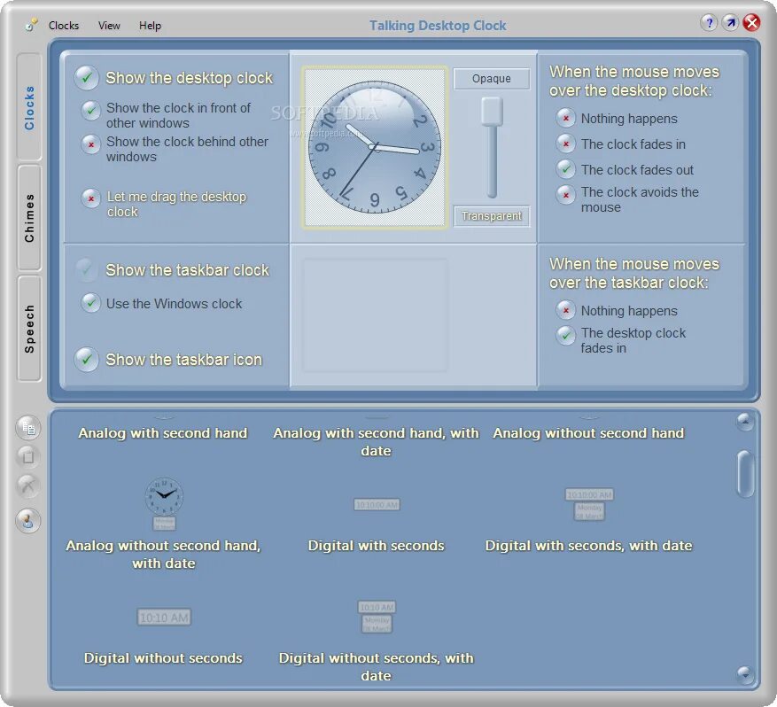The height and width of the screenshot is (707, 777).
Task: Select The clock fades in option
Action: [565, 144]
